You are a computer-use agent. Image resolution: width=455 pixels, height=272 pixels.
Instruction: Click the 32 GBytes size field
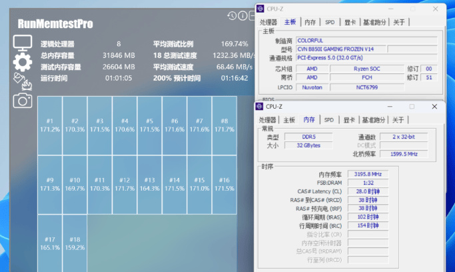pos(308,145)
